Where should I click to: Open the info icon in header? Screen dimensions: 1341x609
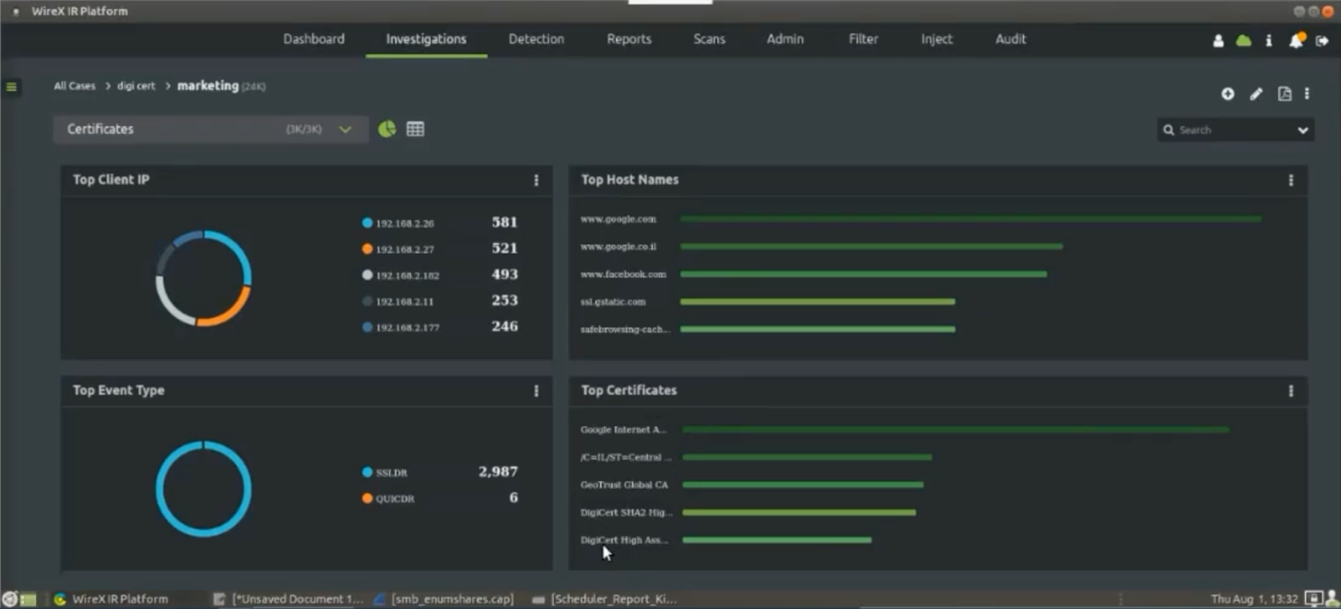pos(1269,40)
